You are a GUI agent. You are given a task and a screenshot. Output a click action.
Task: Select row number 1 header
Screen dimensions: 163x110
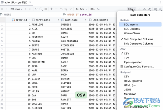2,25
